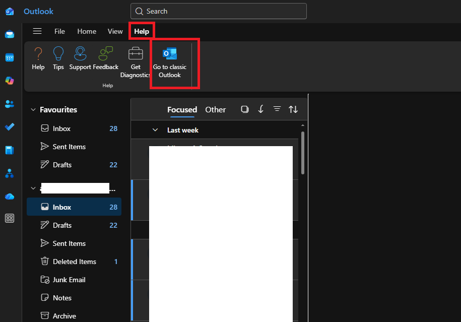Viewport: 461px width, 322px height.
Task: Click the select all messages icon
Action: tap(245, 109)
